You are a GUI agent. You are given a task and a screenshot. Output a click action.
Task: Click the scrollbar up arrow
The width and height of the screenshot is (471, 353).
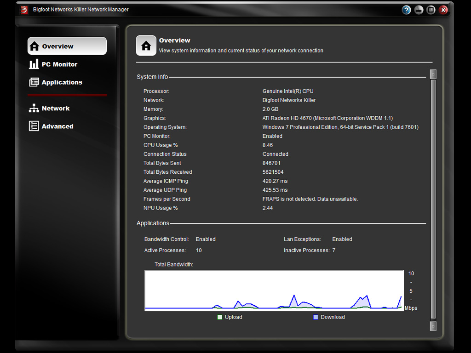433,74
